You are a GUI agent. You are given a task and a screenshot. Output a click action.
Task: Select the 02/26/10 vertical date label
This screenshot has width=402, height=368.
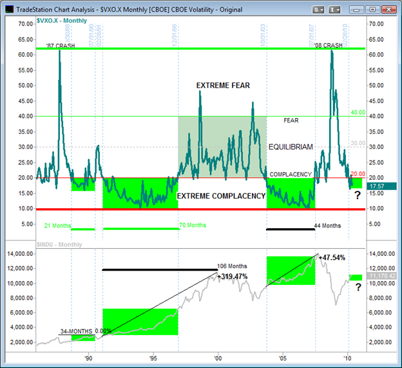click(345, 35)
